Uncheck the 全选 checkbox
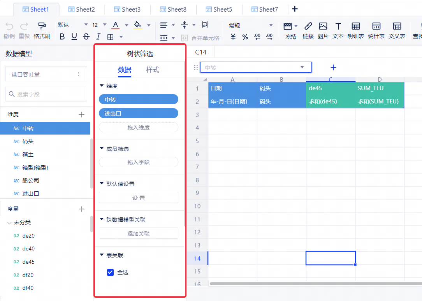Screen dimensions: 422x301 [110, 272]
